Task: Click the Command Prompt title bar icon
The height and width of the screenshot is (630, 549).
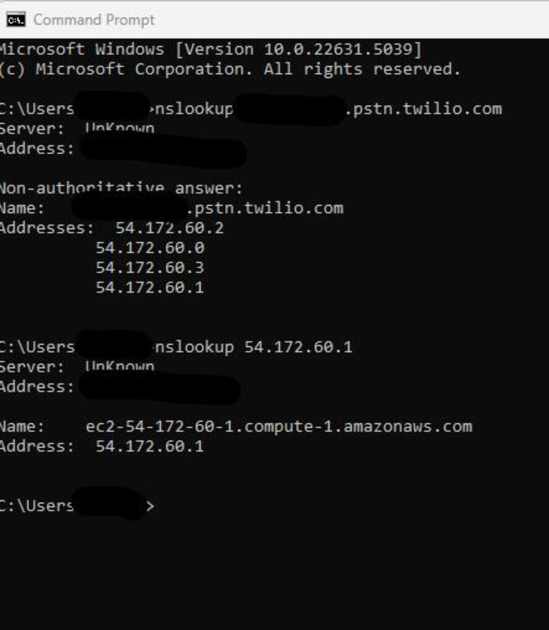Action: click(x=16, y=20)
